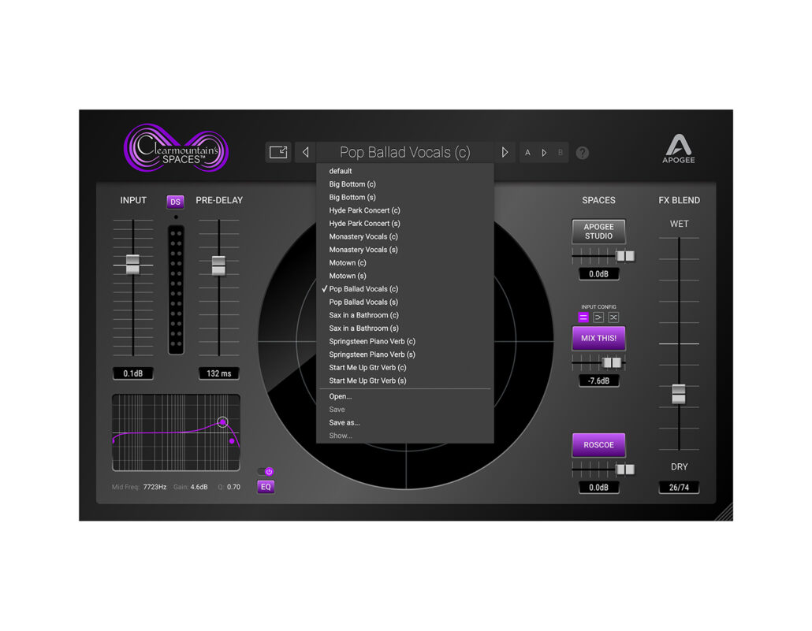Go to the next preset arrow
The height and width of the screenshot is (631, 812).
tap(505, 152)
